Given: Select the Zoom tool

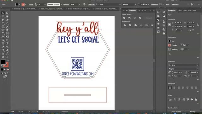Looking at the screenshot, I should click(7, 57).
